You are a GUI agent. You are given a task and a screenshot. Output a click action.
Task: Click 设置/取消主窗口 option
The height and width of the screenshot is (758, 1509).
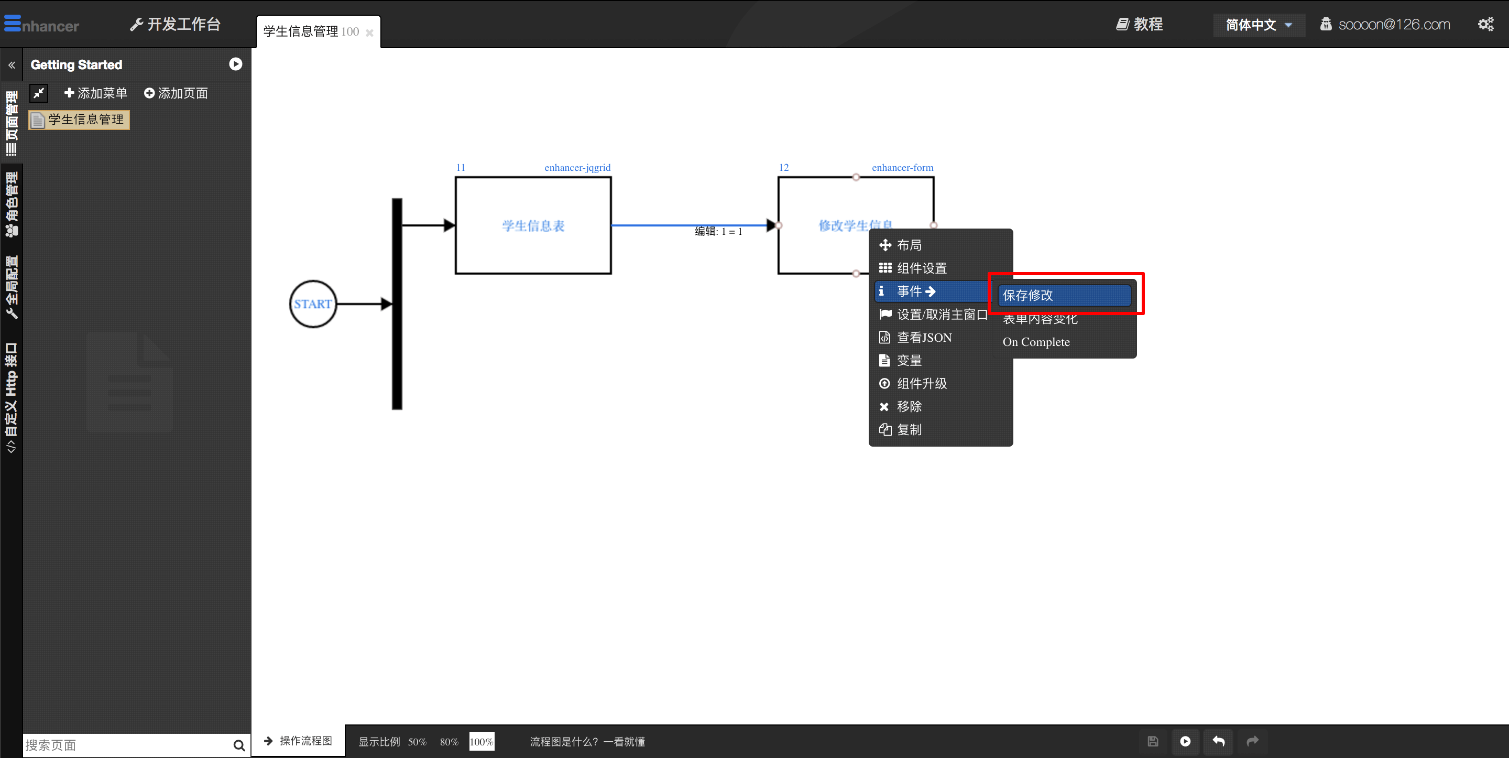942,314
